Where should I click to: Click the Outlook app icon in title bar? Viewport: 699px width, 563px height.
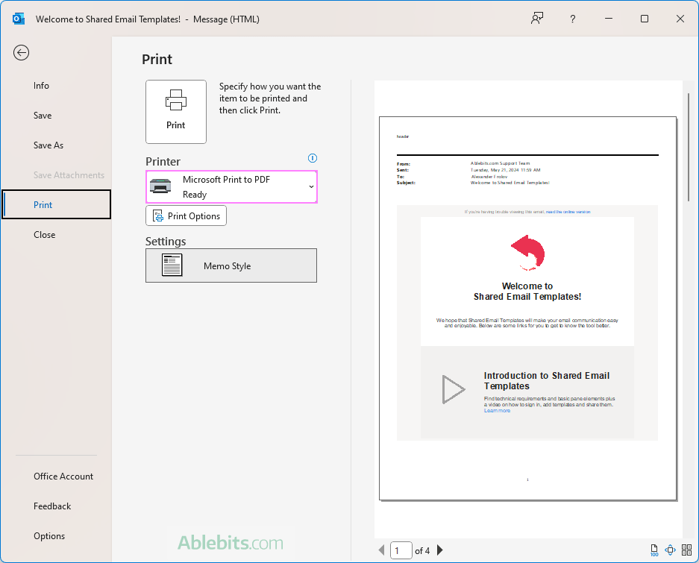(19, 19)
